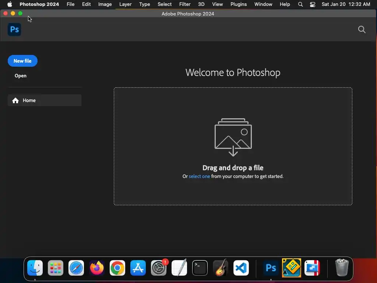Open the Window menu
This screenshot has width=377, height=283.
pos(263,4)
